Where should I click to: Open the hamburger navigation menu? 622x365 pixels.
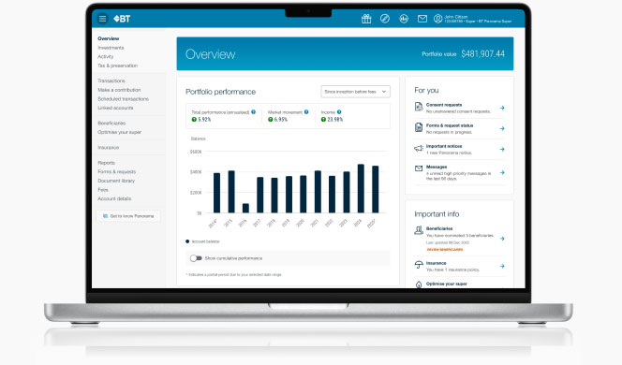click(102, 19)
